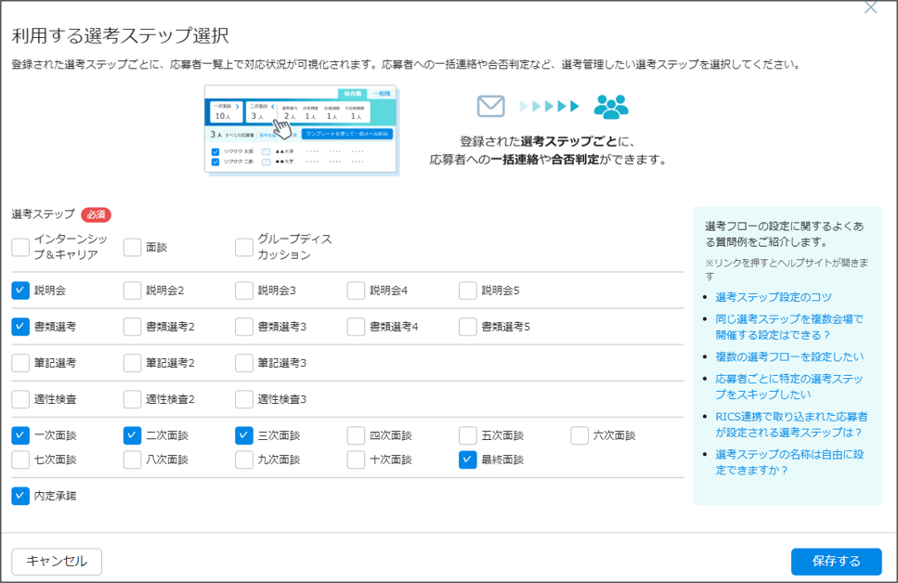Click the red 必須 badge

point(96,214)
